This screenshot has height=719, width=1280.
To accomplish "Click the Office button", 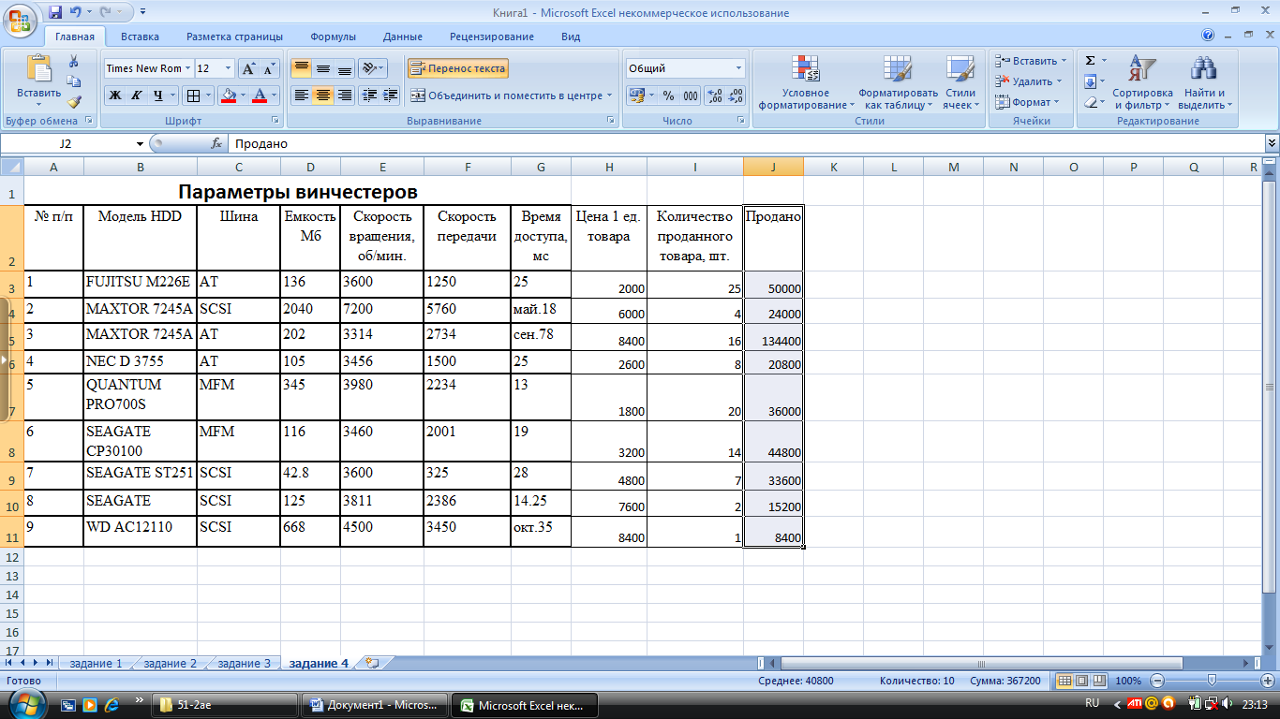I will [21, 19].
